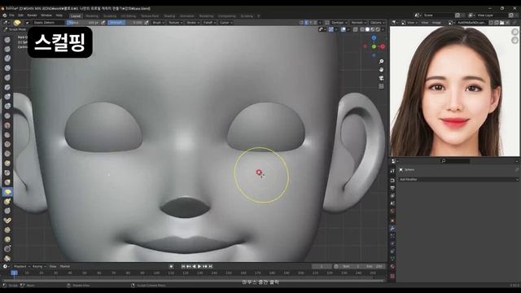Open the Options dropdown
Image resolution: width=521 pixels, height=293 pixels.
click(x=378, y=23)
